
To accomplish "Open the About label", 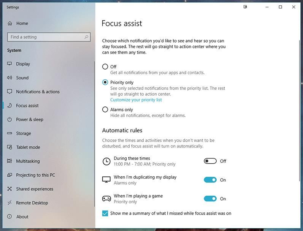I will point(22,217).
